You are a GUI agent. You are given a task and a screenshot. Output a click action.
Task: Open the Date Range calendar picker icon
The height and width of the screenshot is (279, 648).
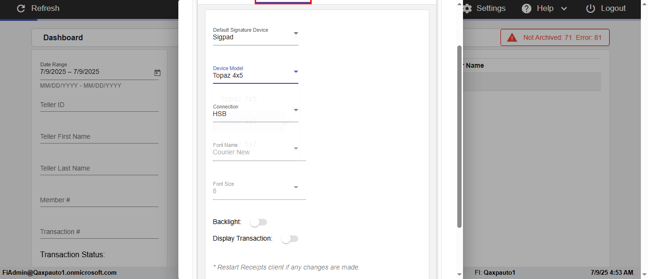click(157, 72)
